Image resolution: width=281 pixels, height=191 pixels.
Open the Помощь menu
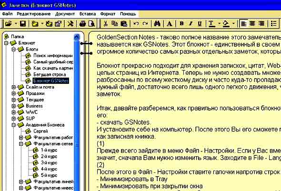pos(128,14)
